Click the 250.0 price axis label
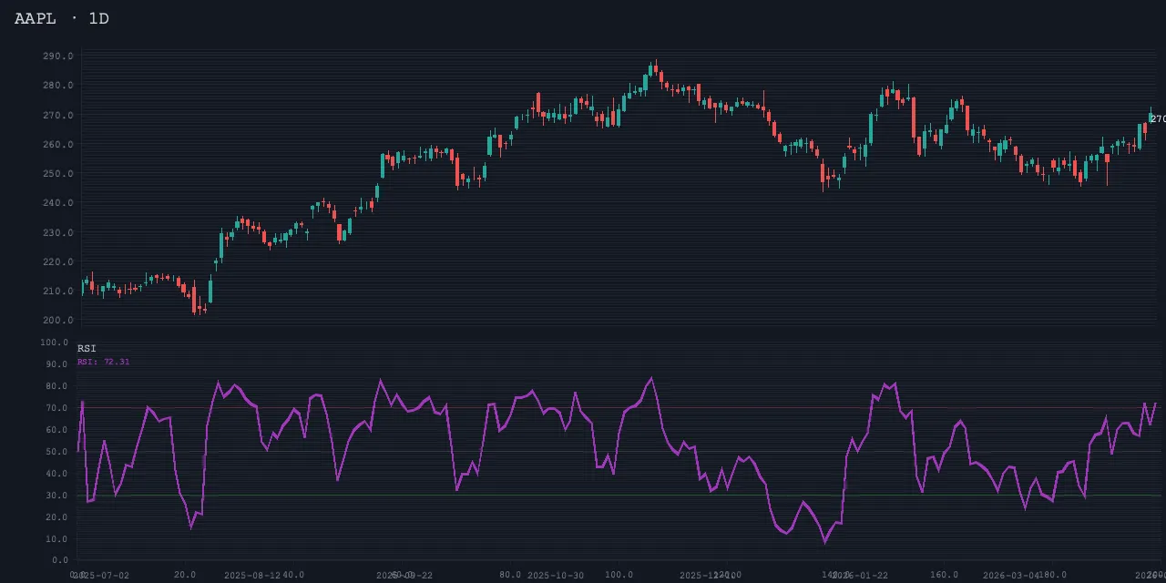The height and width of the screenshot is (583, 1166). pyautogui.click(x=57, y=174)
